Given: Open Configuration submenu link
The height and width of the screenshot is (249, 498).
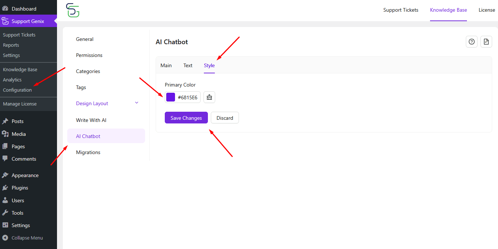Looking at the screenshot, I should [x=18, y=90].
